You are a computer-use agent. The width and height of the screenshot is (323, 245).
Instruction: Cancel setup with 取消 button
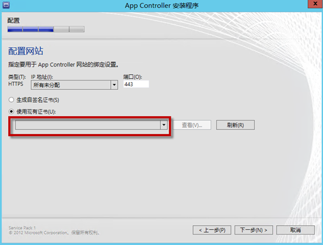point(296,230)
